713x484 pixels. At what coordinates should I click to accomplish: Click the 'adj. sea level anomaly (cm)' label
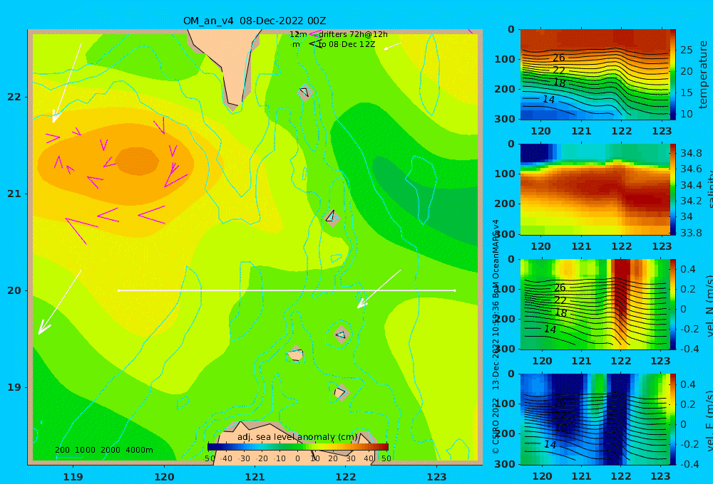297,437
